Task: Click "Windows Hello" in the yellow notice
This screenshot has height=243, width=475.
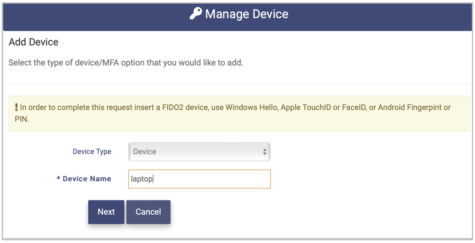Action: [x=251, y=108]
